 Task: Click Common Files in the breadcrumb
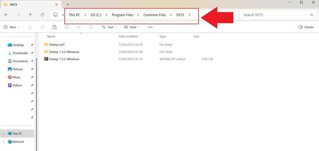point(154,15)
